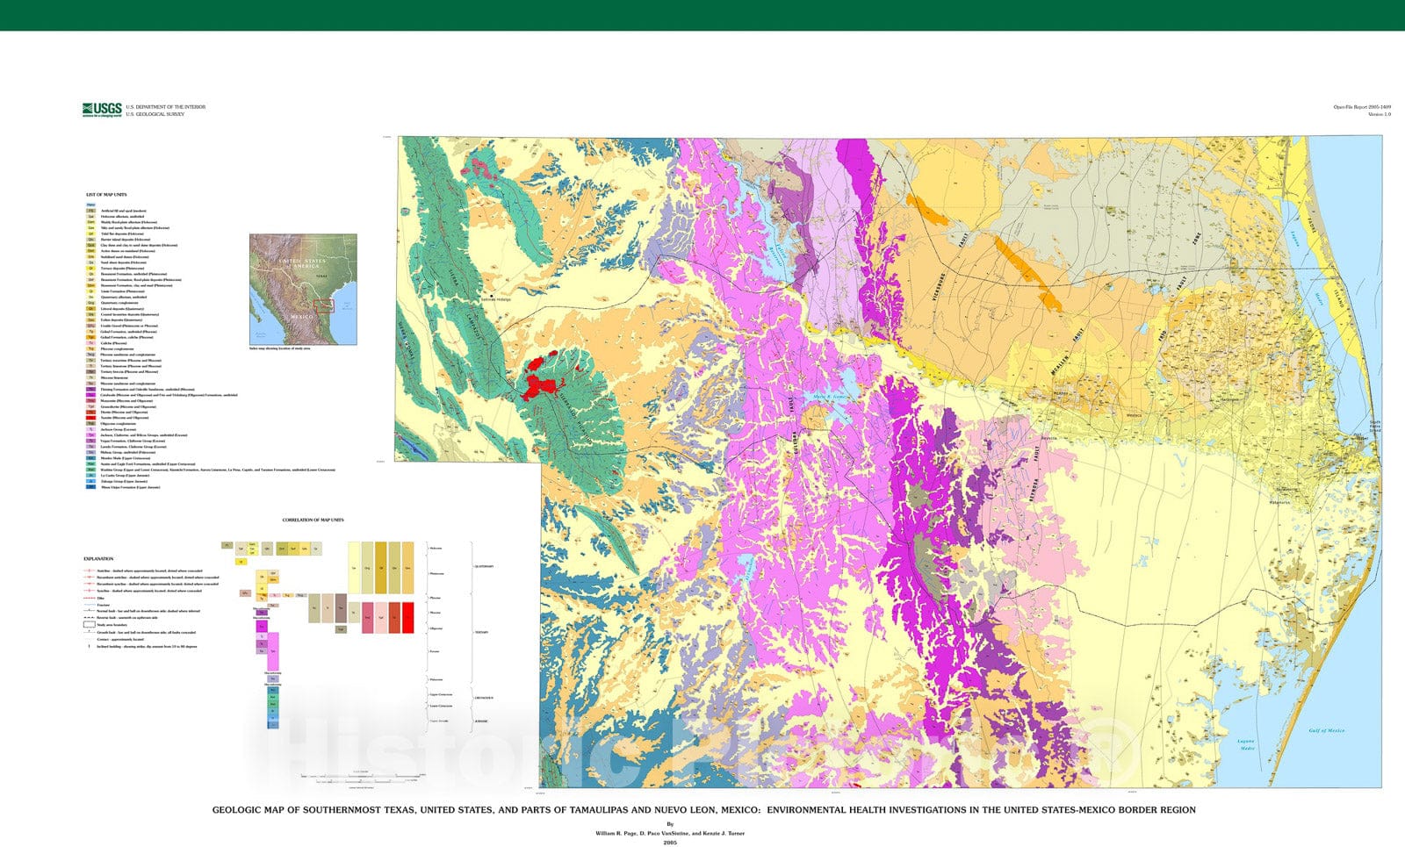The width and height of the screenshot is (1405, 847).
Task: Click the CORRELATION OF MAP UNITS heading
Action: 313,520
